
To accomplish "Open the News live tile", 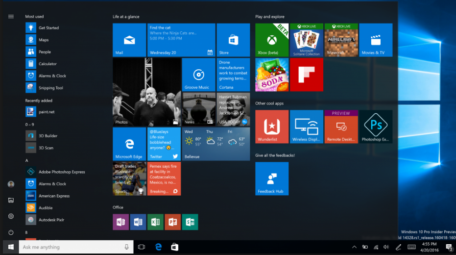I will point(199,109).
